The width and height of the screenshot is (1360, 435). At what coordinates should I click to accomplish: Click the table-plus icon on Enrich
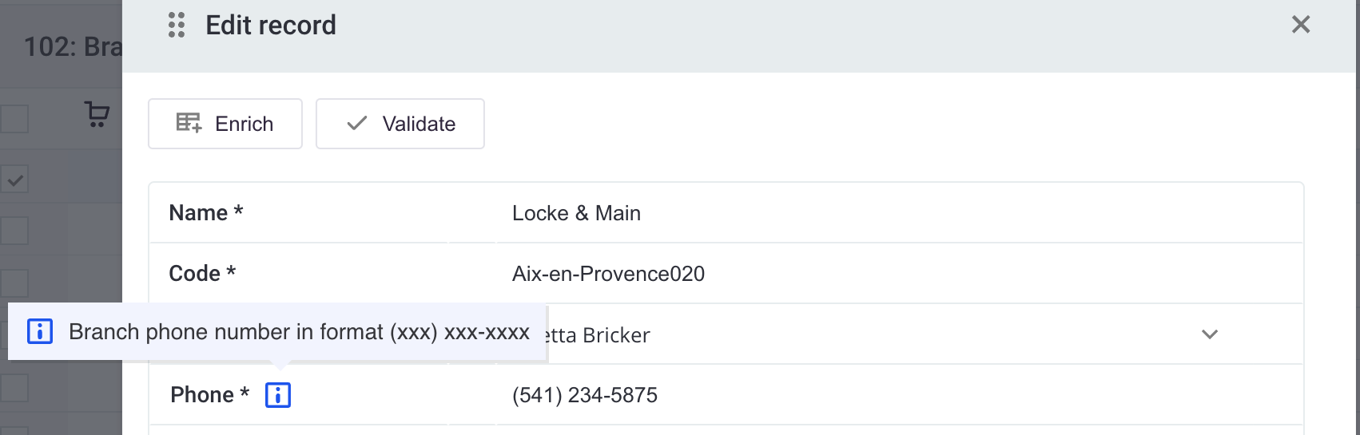189,123
